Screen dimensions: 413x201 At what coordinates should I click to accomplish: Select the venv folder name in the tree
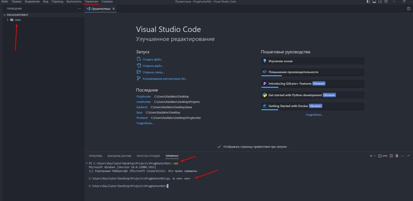click(x=18, y=20)
